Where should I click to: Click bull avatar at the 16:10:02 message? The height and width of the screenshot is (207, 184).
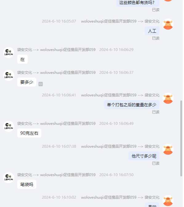coord(168,201)
